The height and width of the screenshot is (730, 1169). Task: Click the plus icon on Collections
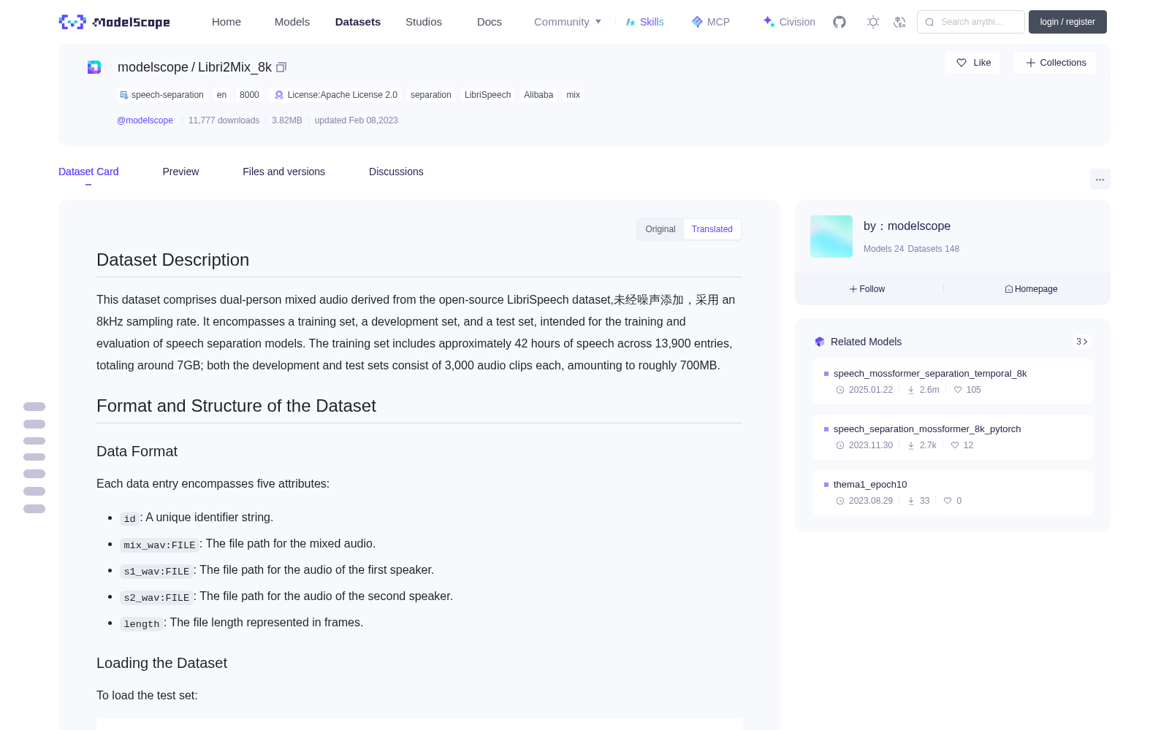1031,63
